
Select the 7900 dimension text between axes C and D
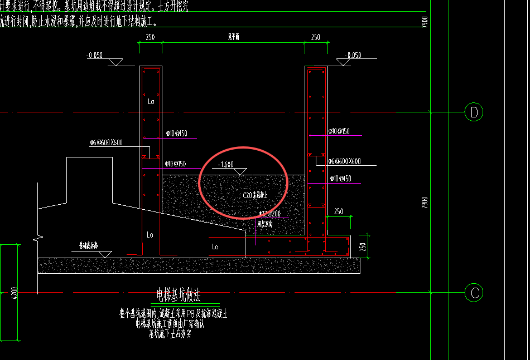click(x=425, y=203)
